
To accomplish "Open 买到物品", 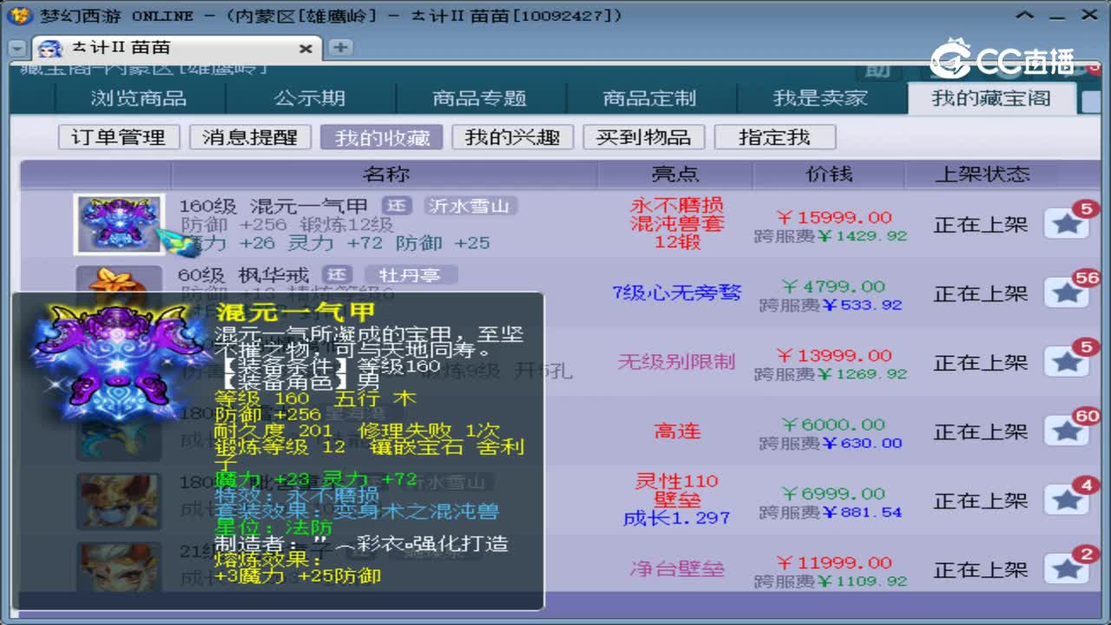I will coord(644,136).
